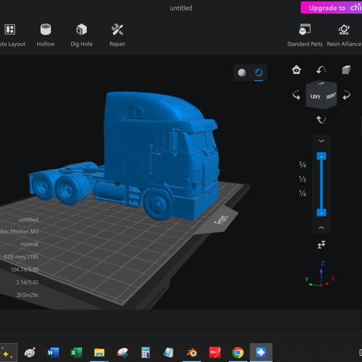Viewport: 362px width, 362px height.
Task: Open the Auto Layout tool
Action: tap(11, 35)
